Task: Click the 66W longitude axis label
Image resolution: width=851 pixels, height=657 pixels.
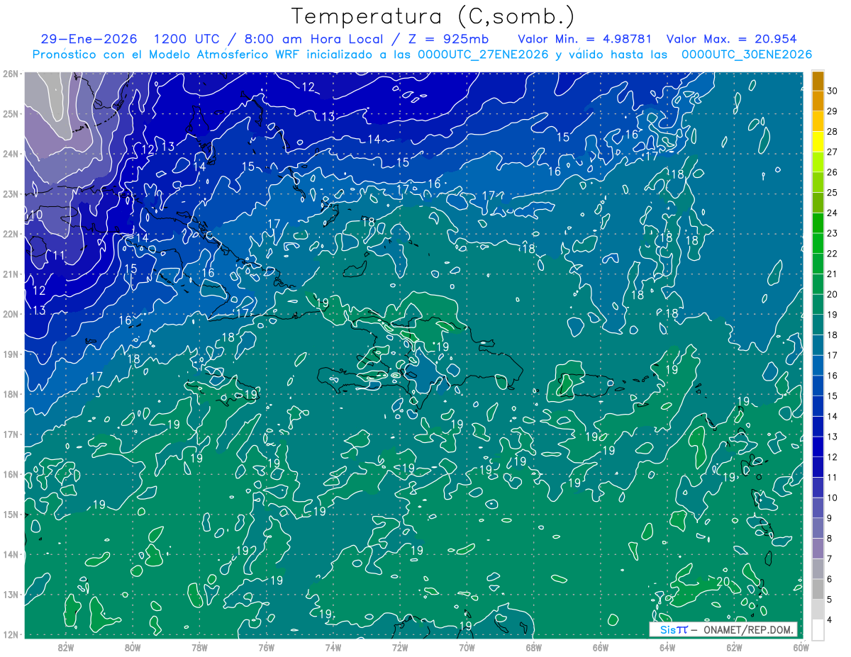Action: [601, 647]
